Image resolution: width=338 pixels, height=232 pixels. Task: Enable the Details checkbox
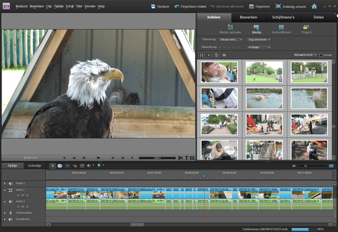coord(321,55)
